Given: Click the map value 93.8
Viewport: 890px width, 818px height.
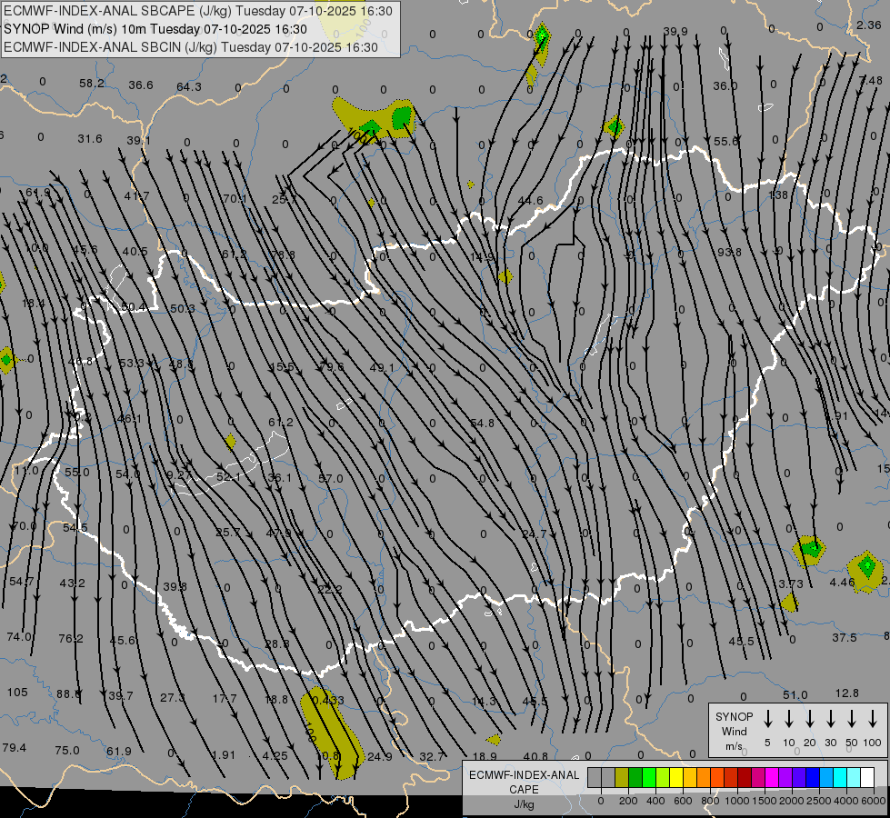Looking at the screenshot, I should (x=729, y=252).
